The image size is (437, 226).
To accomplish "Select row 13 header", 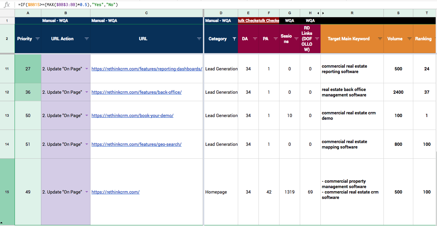I will 7,115.
